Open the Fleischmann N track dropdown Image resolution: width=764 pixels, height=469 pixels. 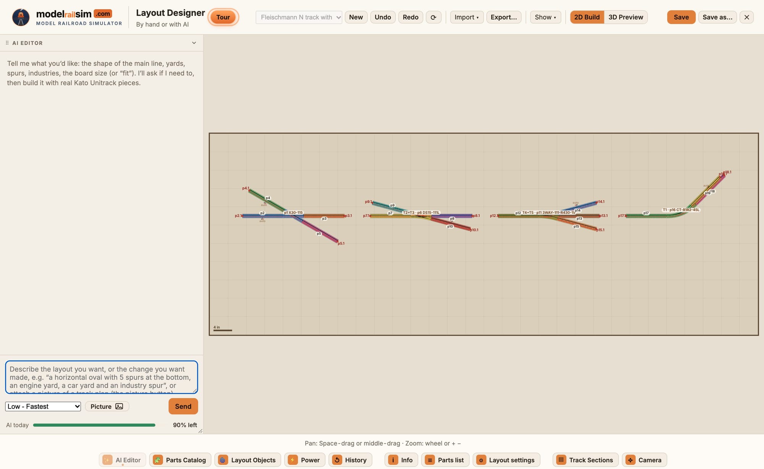[299, 17]
